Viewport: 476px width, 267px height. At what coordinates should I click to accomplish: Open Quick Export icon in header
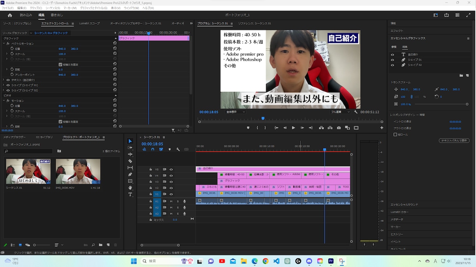[446, 15]
